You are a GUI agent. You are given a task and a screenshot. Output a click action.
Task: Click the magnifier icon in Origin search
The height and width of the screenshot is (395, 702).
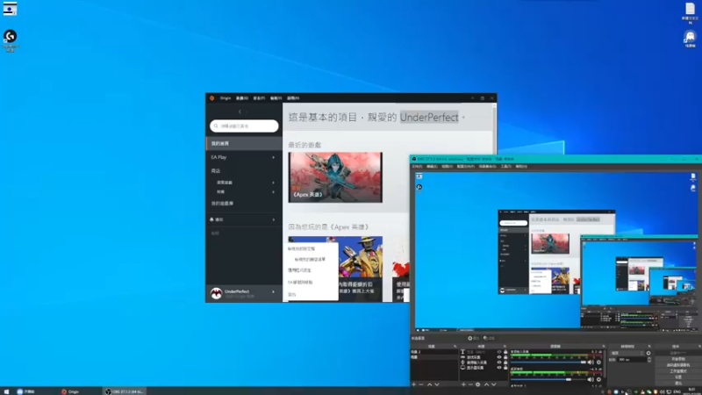coord(216,126)
